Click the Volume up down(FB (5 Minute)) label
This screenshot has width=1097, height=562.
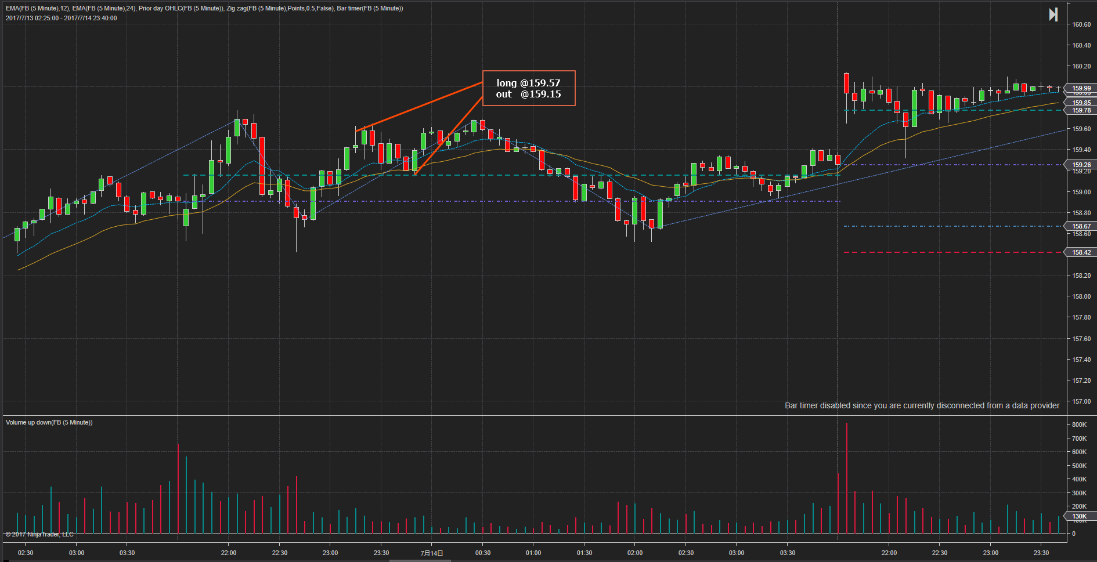[49, 422]
